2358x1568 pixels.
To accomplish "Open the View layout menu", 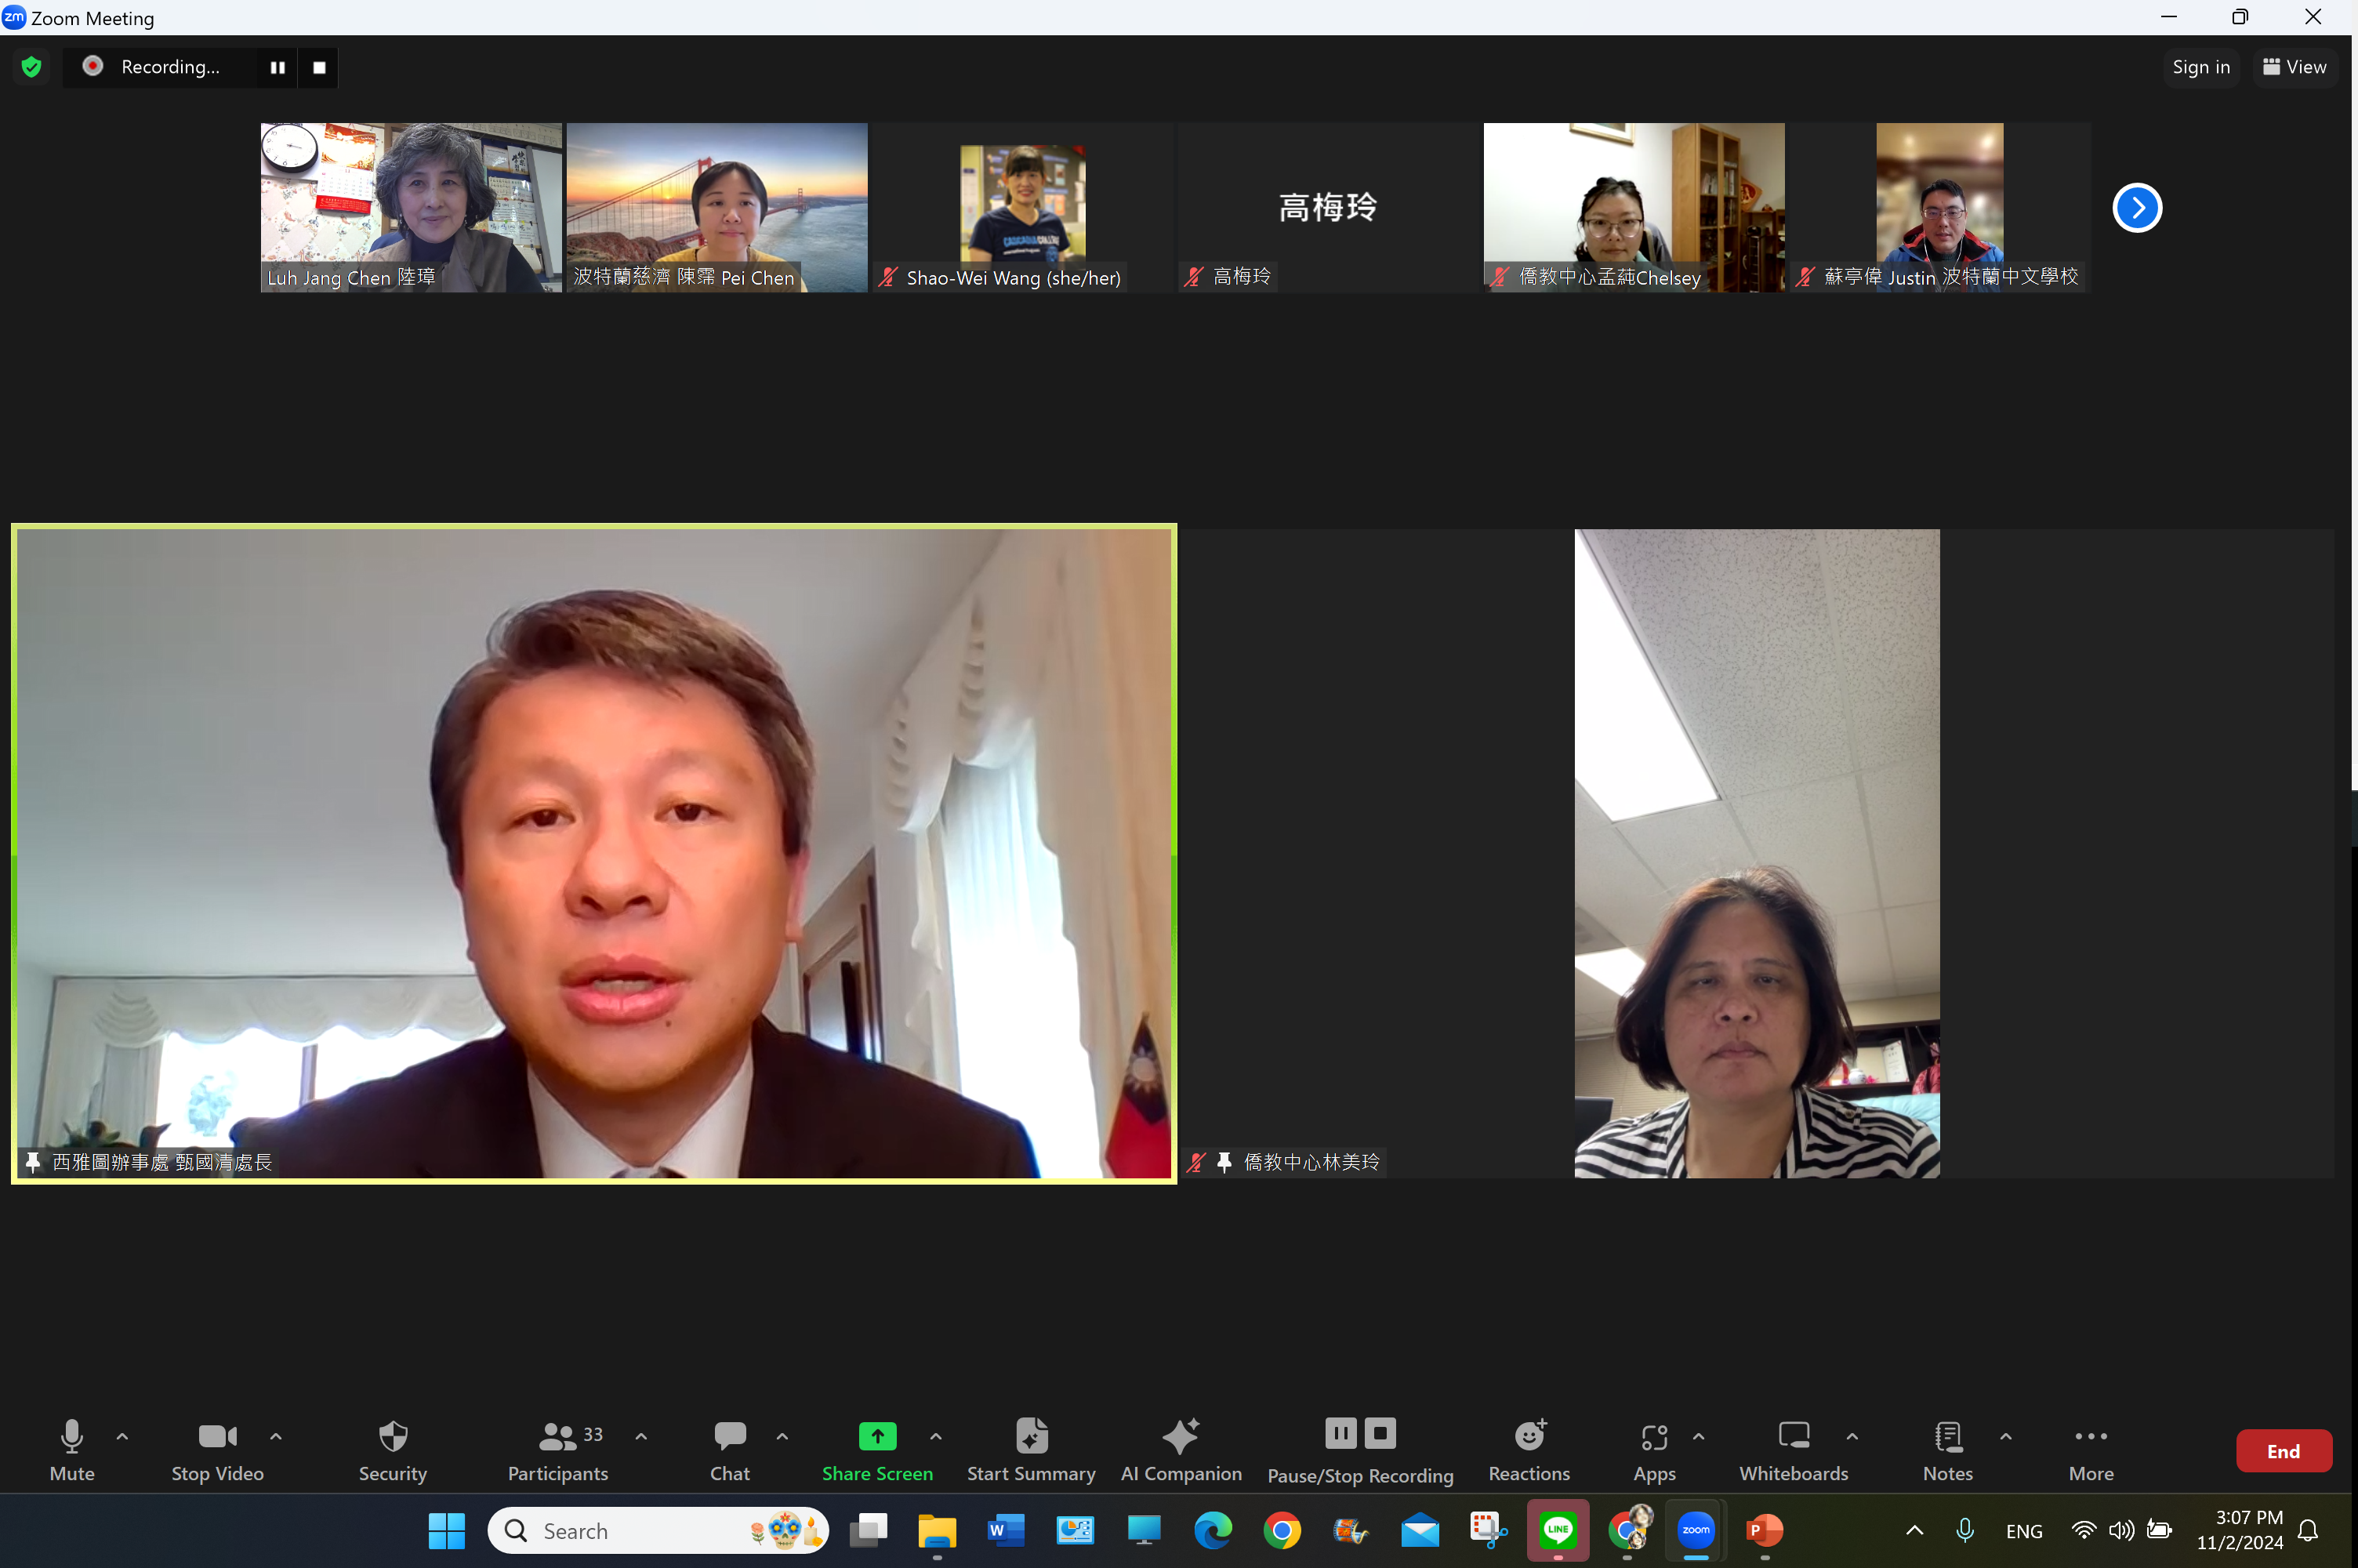I will click(x=2294, y=67).
